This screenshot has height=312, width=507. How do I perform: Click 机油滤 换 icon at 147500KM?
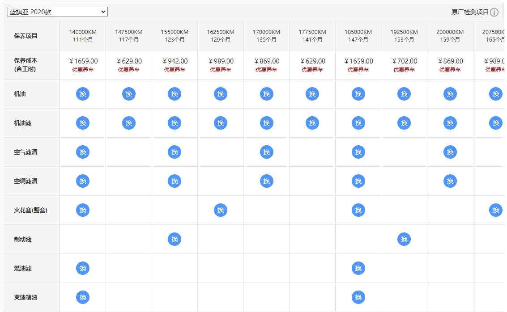tap(129, 123)
